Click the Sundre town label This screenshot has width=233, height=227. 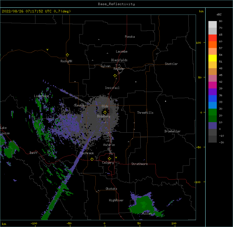pos(79,105)
